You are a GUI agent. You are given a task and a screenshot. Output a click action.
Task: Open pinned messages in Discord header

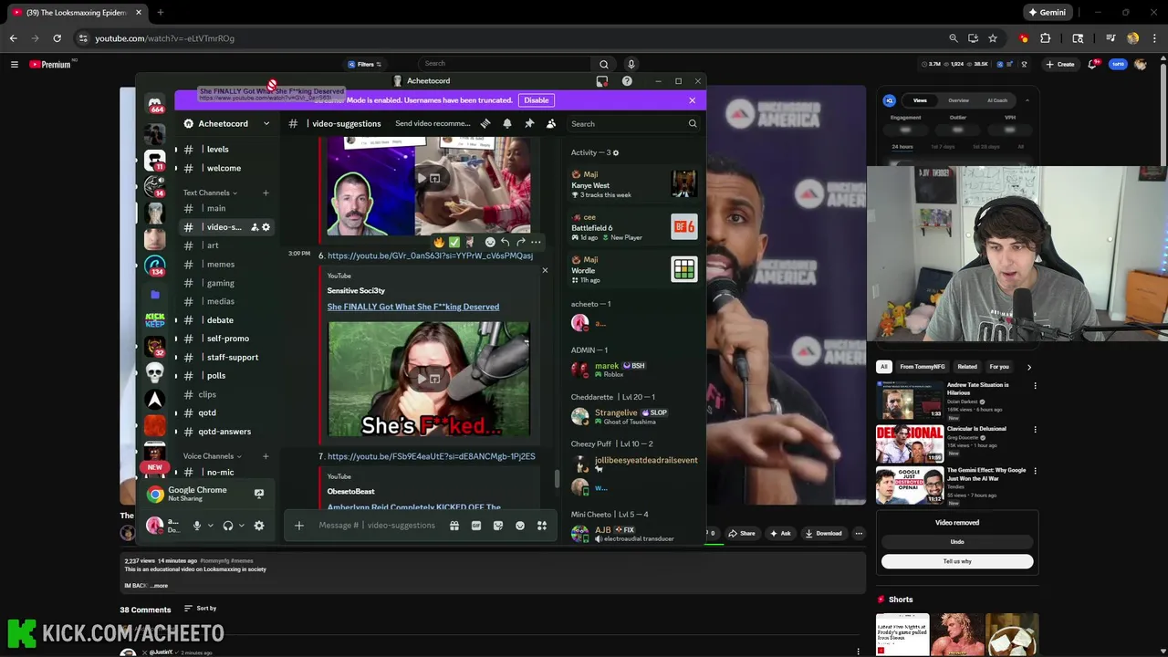click(529, 123)
